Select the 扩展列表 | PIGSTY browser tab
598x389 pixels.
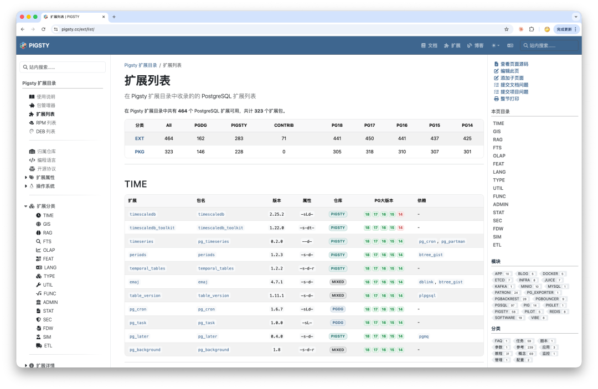(x=74, y=17)
